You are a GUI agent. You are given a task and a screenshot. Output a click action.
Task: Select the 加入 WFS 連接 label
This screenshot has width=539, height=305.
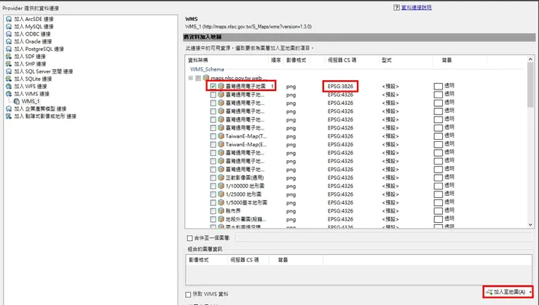pos(31,86)
